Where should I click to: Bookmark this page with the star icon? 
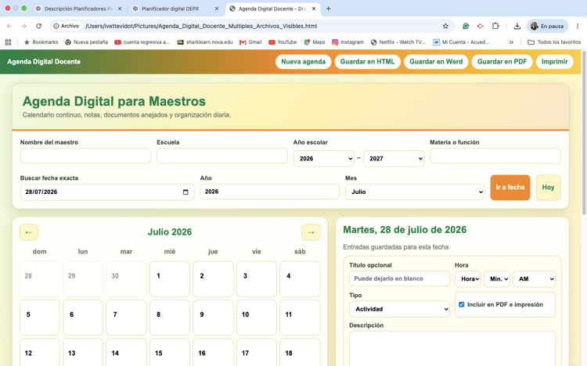click(x=445, y=26)
